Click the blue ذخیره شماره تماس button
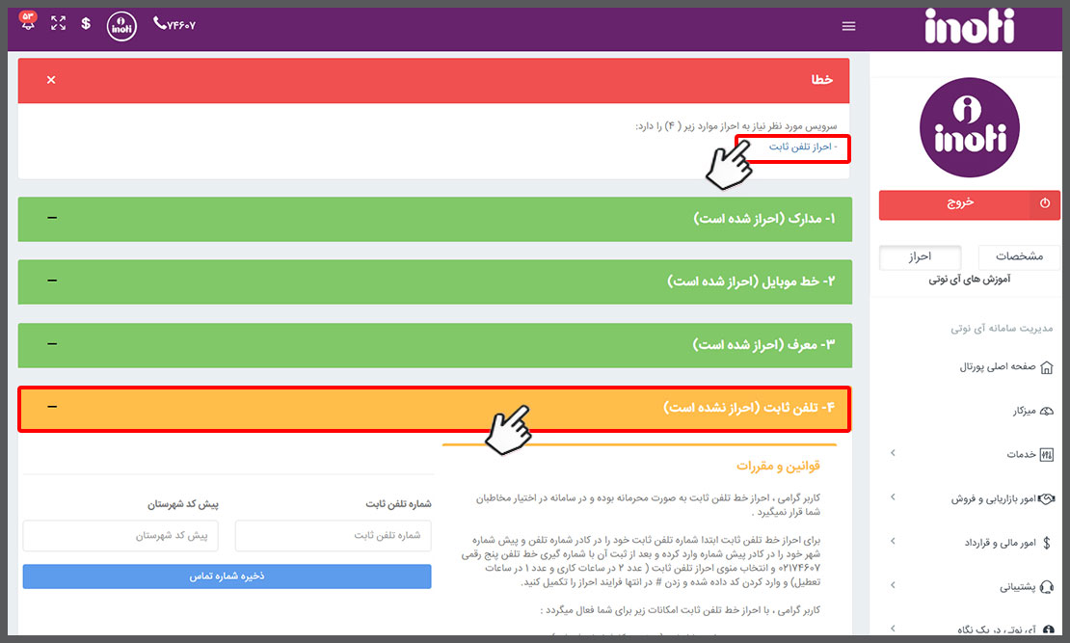The width and height of the screenshot is (1070, 643). tap(227, 576)
